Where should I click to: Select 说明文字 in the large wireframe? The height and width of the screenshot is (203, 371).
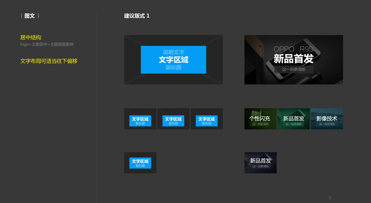tap(173, 52)
